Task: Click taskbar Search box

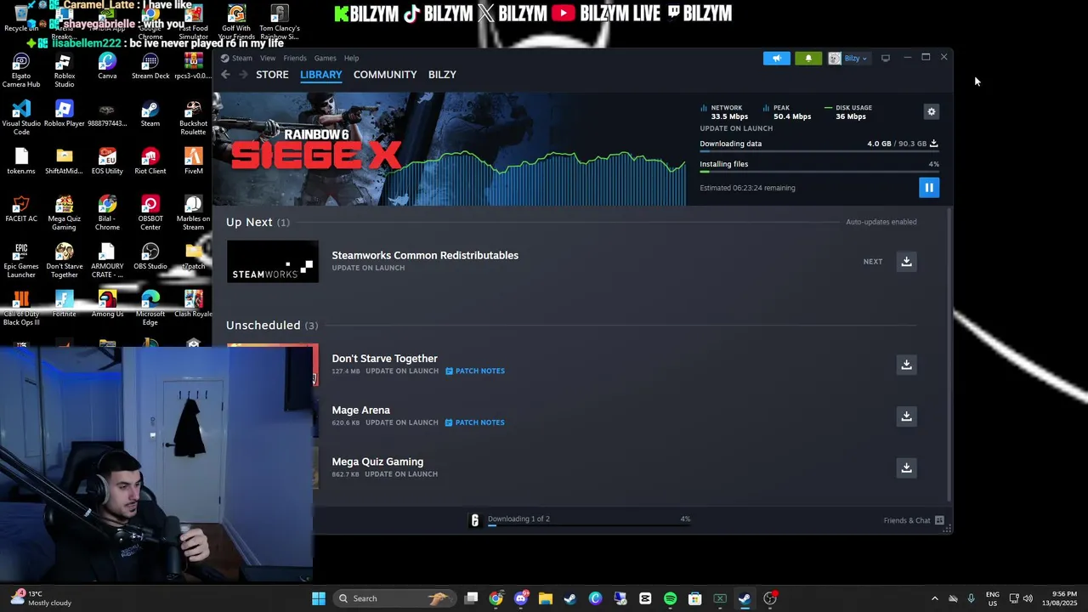Action: pos(394,598)
